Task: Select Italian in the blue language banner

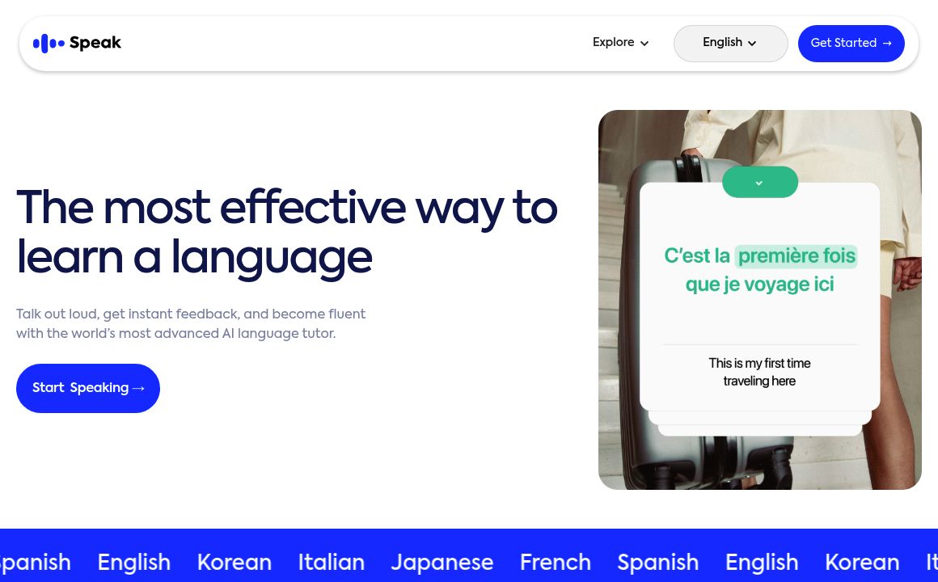Action: click(x=331, y=562)
